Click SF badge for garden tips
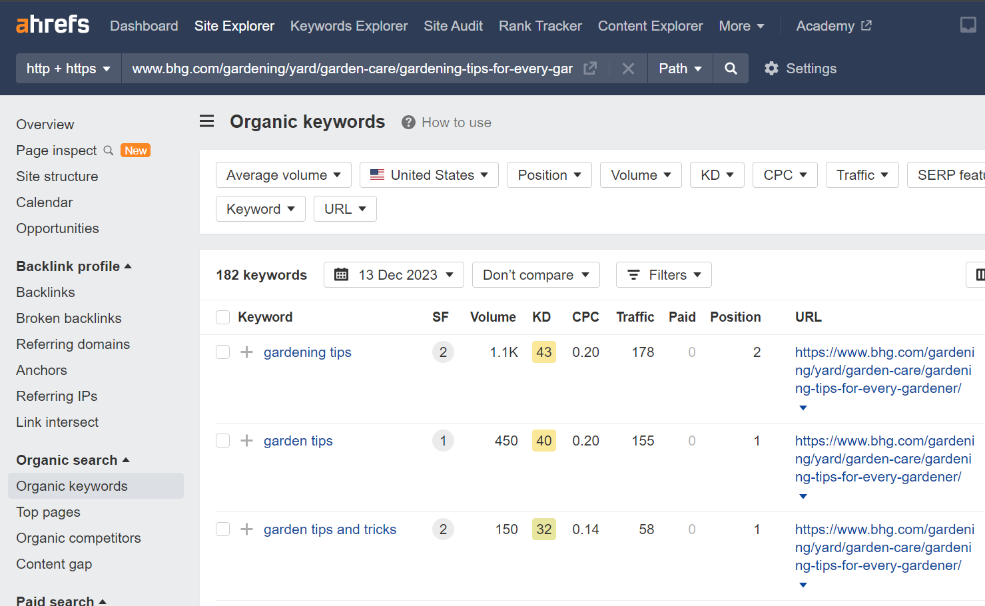Image resolution: width=985 pixels, height=606 pixels. (443, 441)
